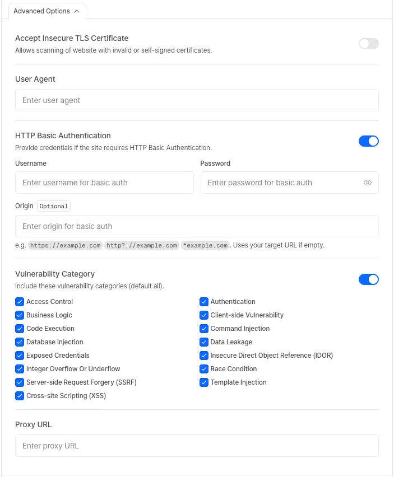Click the Enter proxy URL field
The height and width of the screenshot is (477, 394).
(197, 446)
